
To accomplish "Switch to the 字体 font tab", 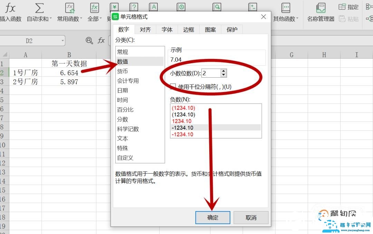I will pyautogui.click(x=167, y=30).
